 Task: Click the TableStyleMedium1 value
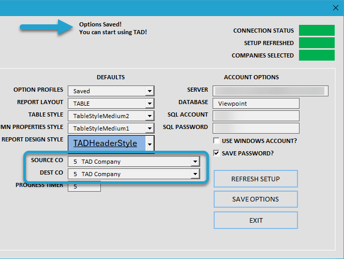(101, 128)
